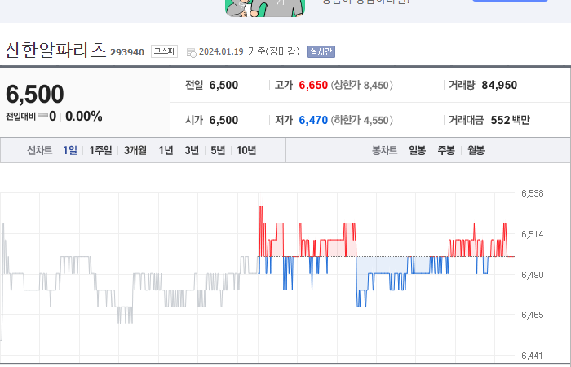Click the 전일 6,500 value
The width and height of the screenshot is (571, 367).
coord(224,85)
